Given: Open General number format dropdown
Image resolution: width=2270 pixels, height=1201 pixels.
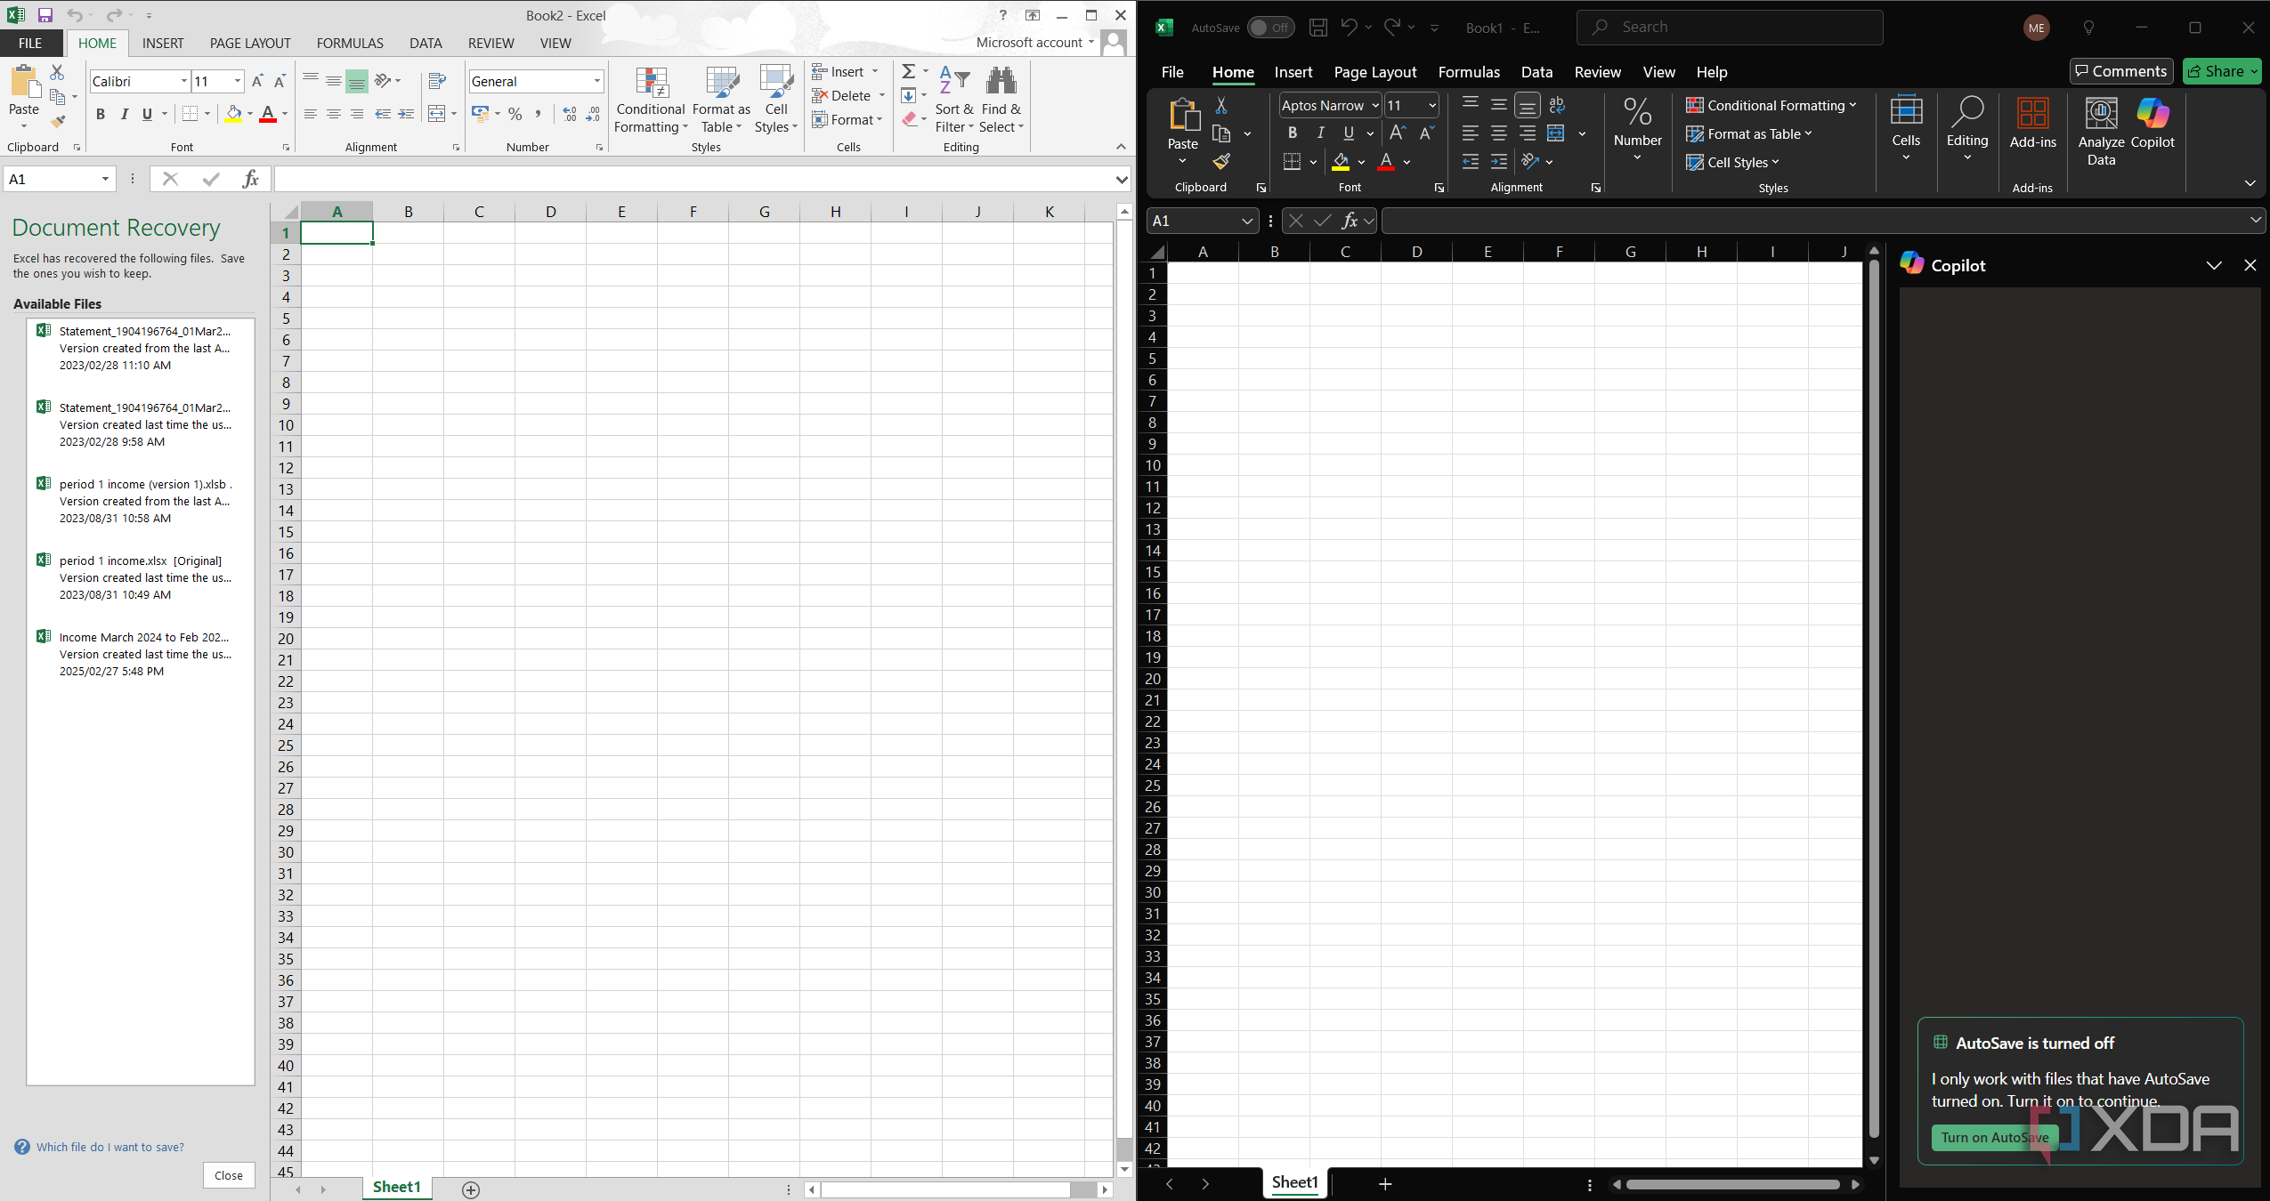Looking at the screenshot, I should [597, 81].
